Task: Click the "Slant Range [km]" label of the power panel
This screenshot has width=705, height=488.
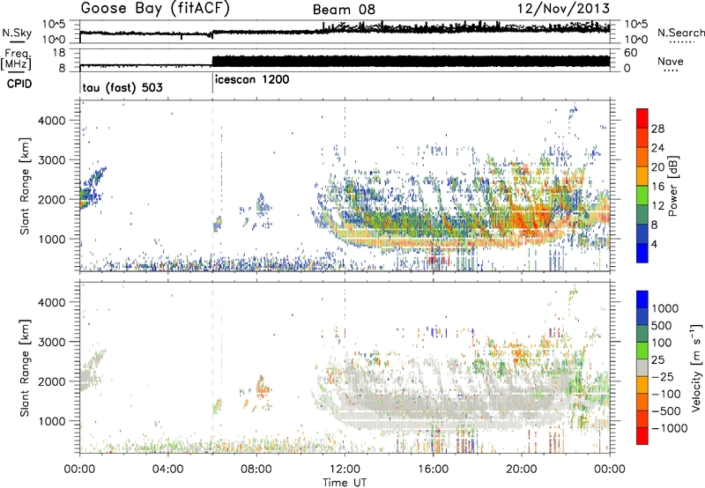Action: coord(25,186)
